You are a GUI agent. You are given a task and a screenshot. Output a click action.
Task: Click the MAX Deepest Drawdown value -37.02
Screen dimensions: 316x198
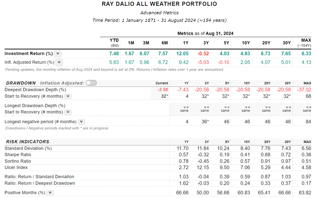point(305,90)
